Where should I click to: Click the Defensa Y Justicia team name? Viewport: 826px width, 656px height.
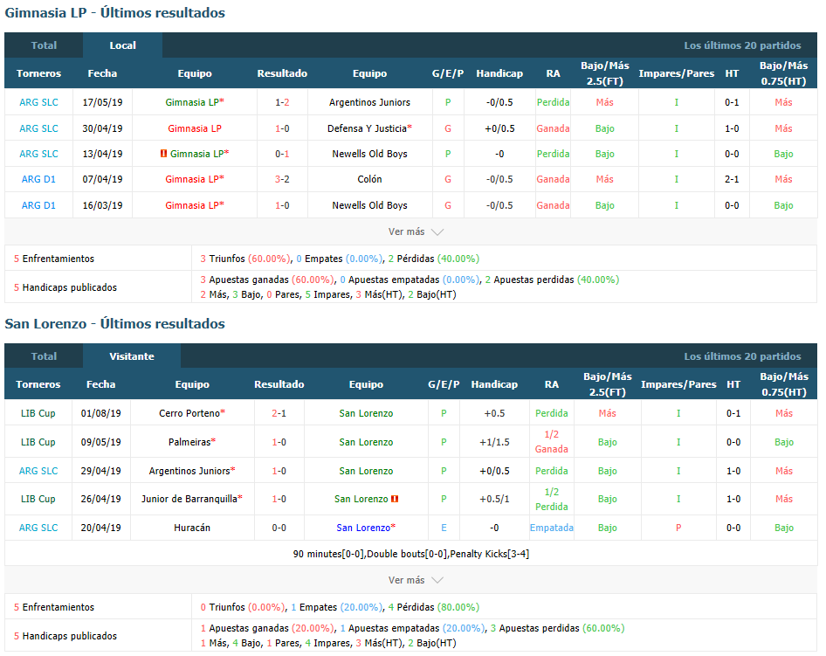(368, 128)
